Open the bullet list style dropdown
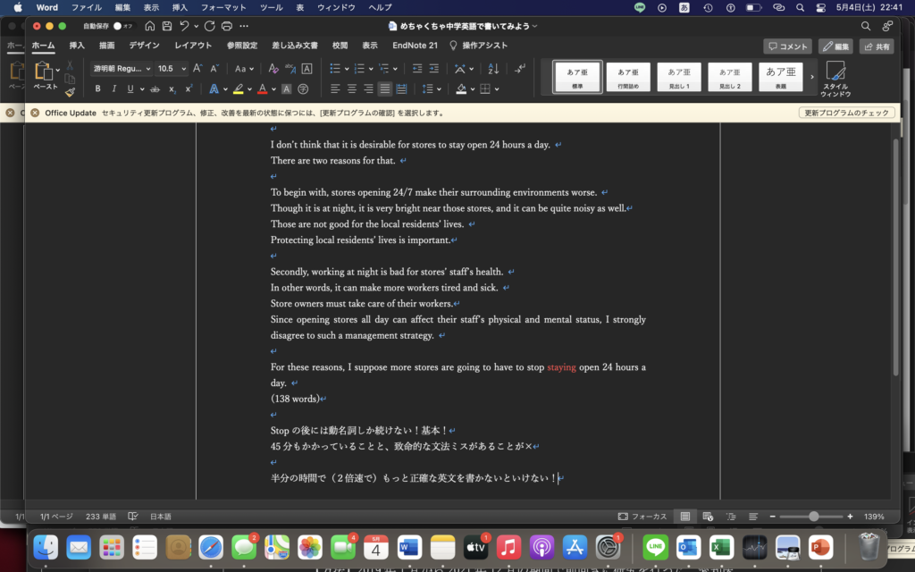The image size is (915, 572). [x=347, y=69]
